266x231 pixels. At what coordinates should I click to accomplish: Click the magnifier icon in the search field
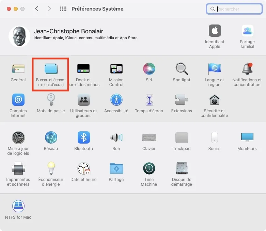tap(213, 9)
